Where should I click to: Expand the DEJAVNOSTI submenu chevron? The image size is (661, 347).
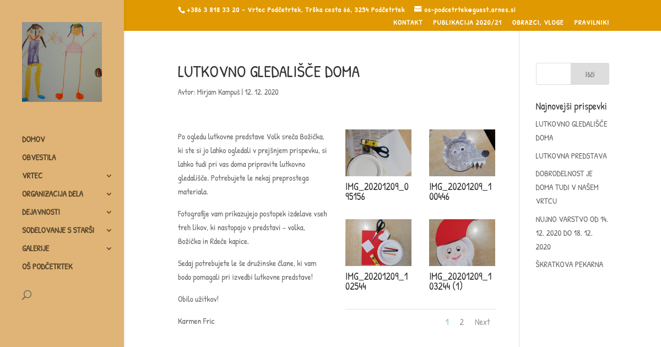click(x=109, y=212)
